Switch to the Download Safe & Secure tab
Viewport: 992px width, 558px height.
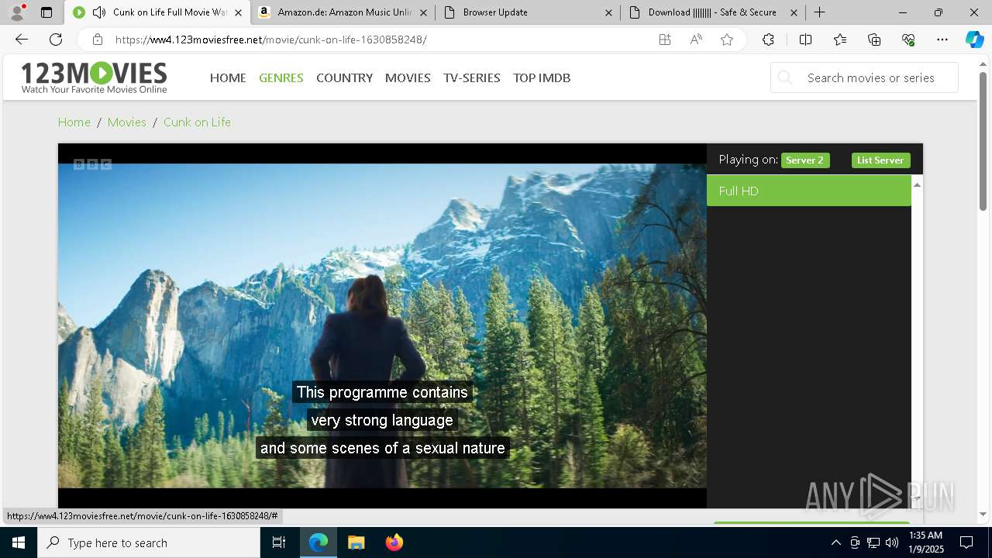click(x=712, y=12)
